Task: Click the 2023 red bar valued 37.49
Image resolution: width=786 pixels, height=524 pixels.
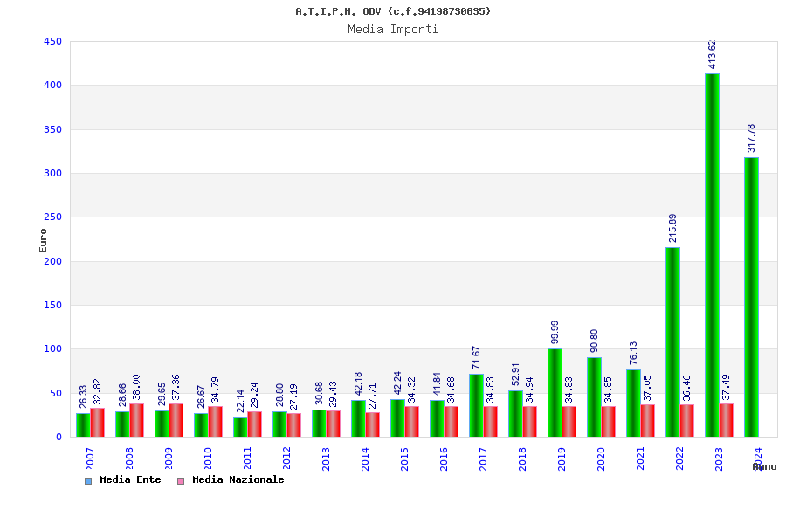Action: (727, 420)
